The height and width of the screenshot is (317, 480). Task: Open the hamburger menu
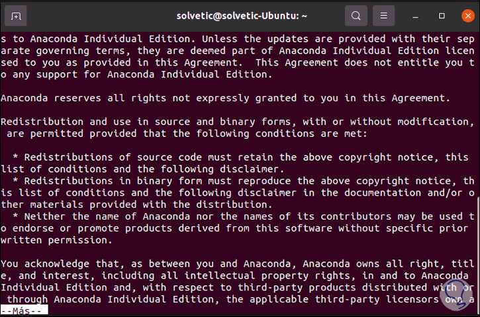click(x=383, y=15)
